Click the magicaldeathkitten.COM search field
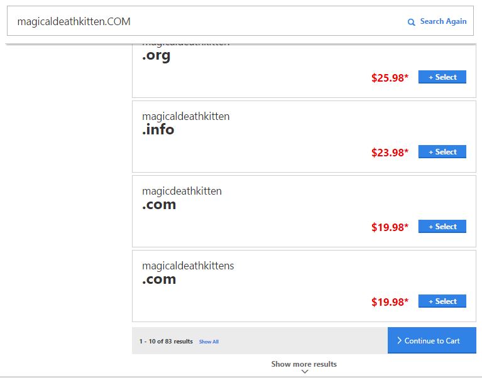482x378 pixels. 241,21
